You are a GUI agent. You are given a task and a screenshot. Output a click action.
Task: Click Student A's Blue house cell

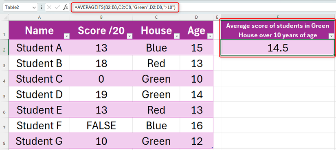[x=156, y=47]
